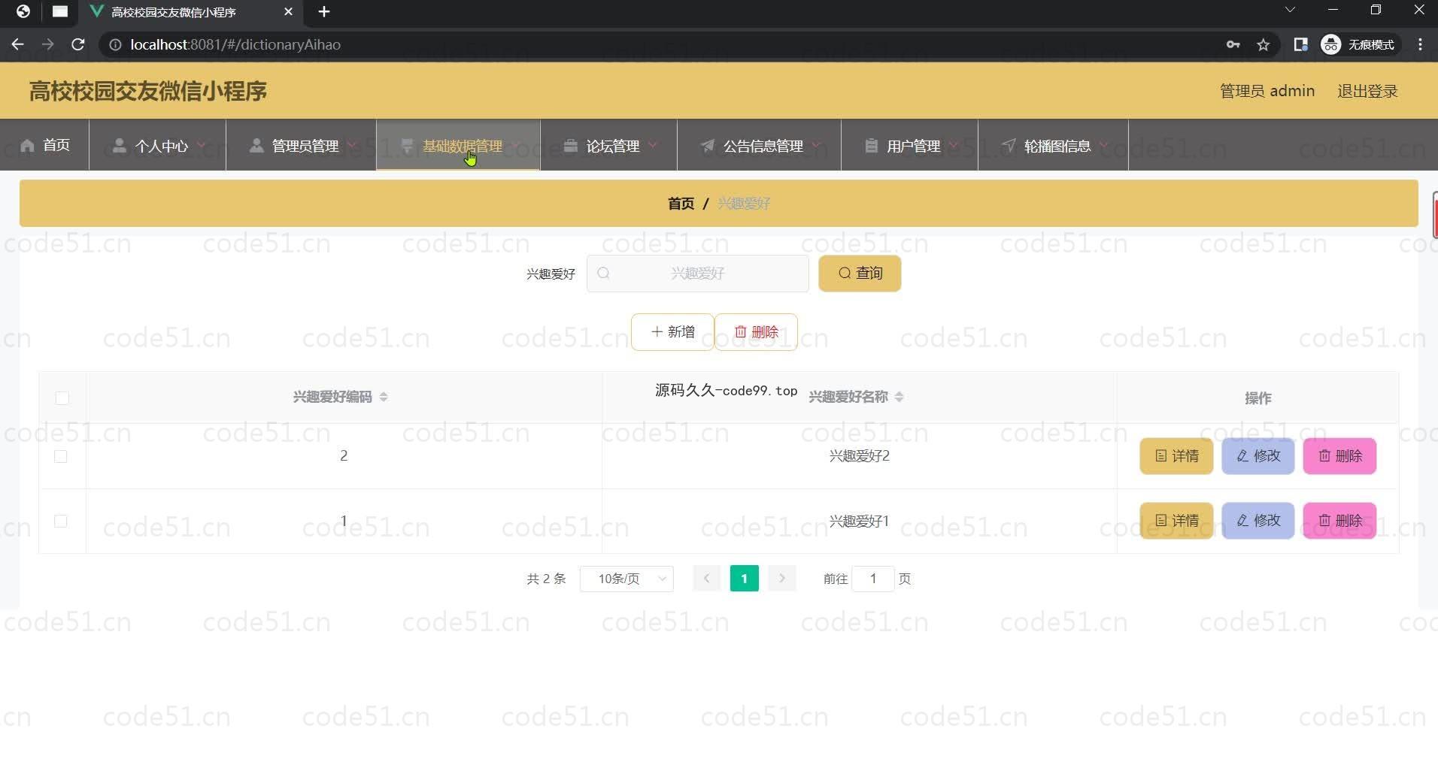Click the home icon beside 首页
Screen dimensions: 1438x765
[x=27, y=145]
